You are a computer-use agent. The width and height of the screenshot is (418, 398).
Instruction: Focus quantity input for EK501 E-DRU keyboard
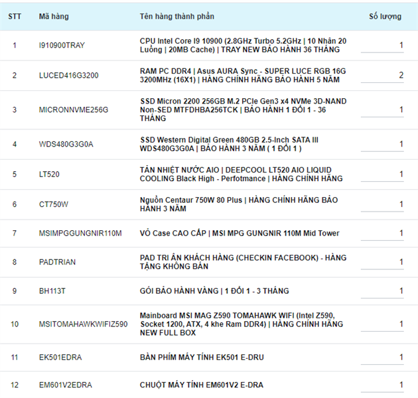pyautogui.click(x=383, y=358)
